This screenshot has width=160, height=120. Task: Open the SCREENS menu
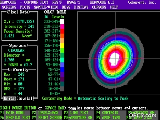coord(9,7)
